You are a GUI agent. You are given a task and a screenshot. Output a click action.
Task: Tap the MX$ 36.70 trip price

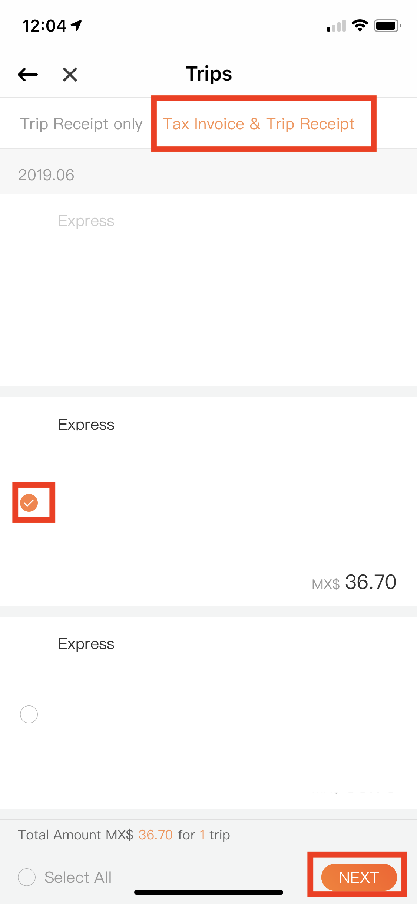click(354, 582)
